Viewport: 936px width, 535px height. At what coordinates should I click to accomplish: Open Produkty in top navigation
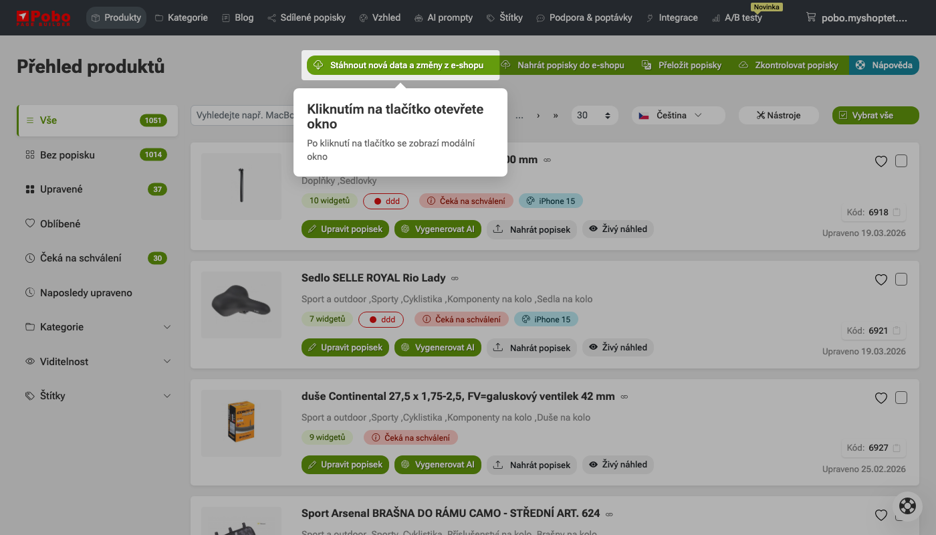click(x=116, y=17)
